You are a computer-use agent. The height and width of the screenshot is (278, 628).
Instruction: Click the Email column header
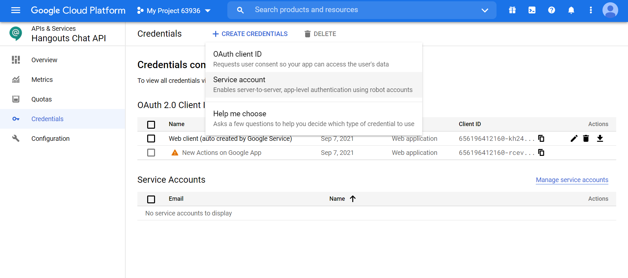click(176, 199)
